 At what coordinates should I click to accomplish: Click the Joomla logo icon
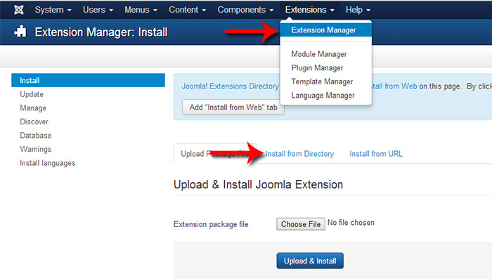(19, 10)
